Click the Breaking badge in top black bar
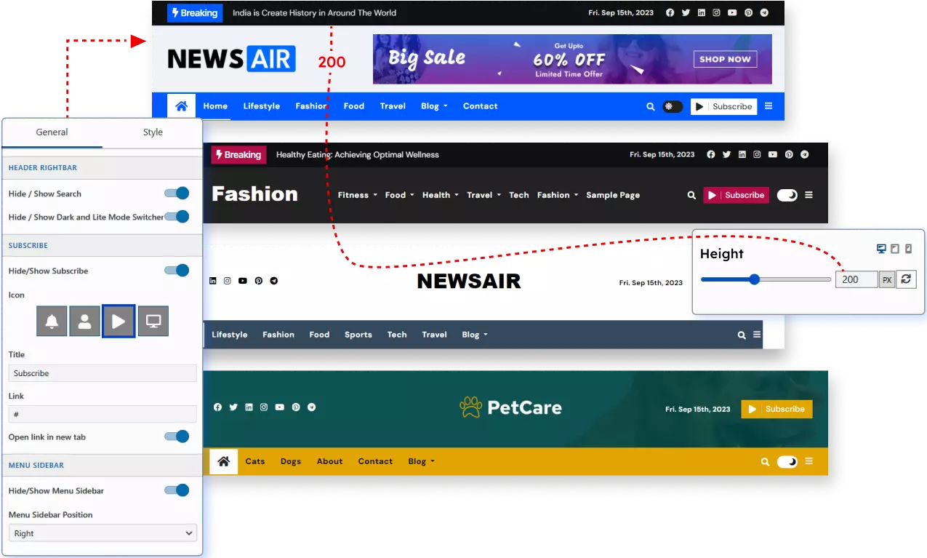 [195, 13]
